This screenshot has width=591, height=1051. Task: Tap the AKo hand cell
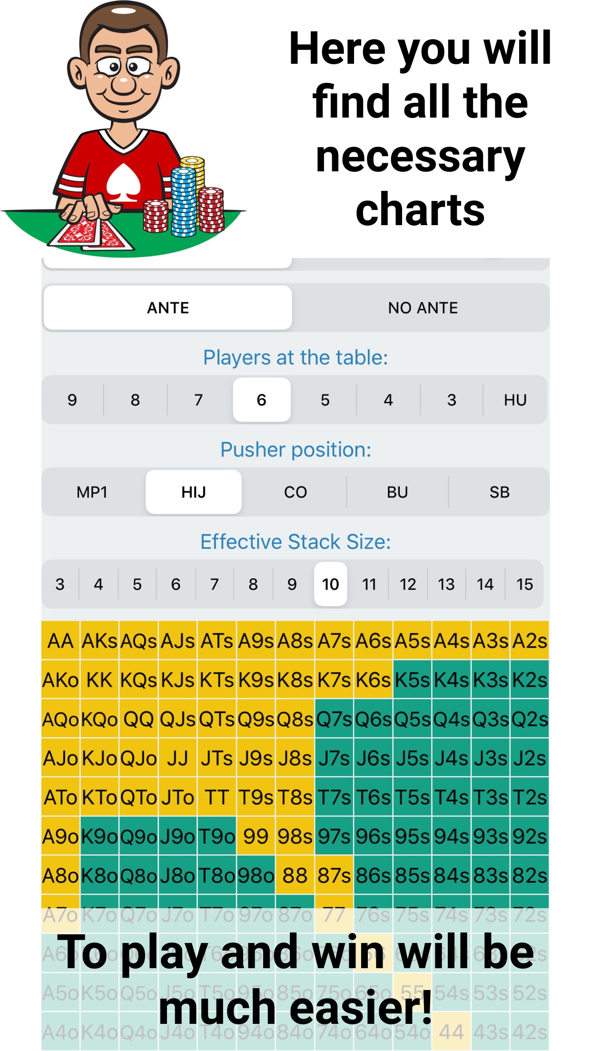click(61, 680)
